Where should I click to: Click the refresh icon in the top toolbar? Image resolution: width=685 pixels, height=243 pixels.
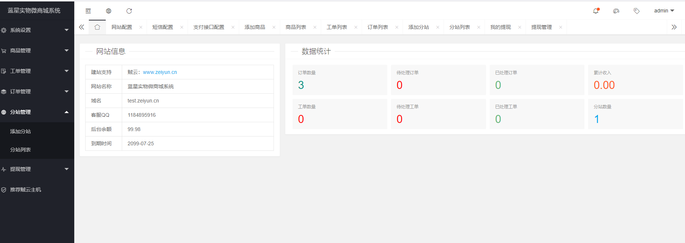point(129,11)
